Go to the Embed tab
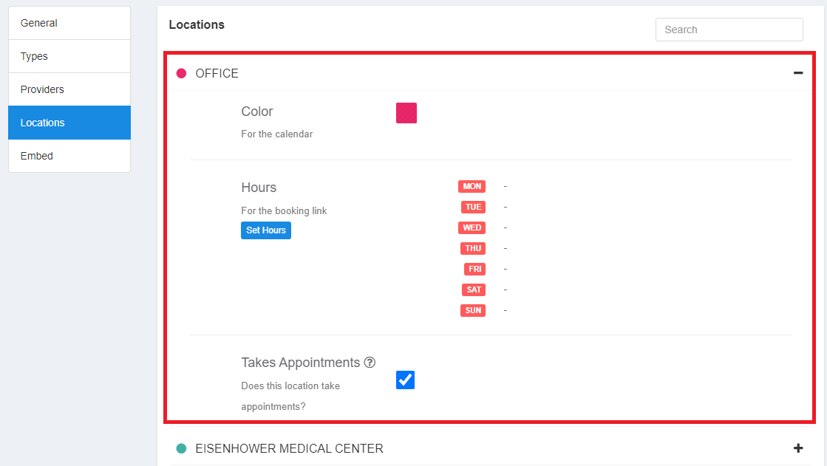This screenshot has width=827, height=466. click(69, 156)
